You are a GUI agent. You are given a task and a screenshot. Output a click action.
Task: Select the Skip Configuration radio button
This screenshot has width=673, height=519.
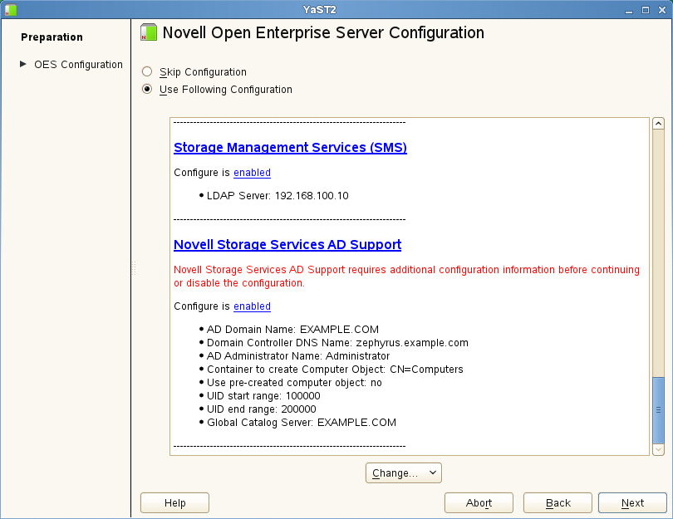click(x=147, y=72)
